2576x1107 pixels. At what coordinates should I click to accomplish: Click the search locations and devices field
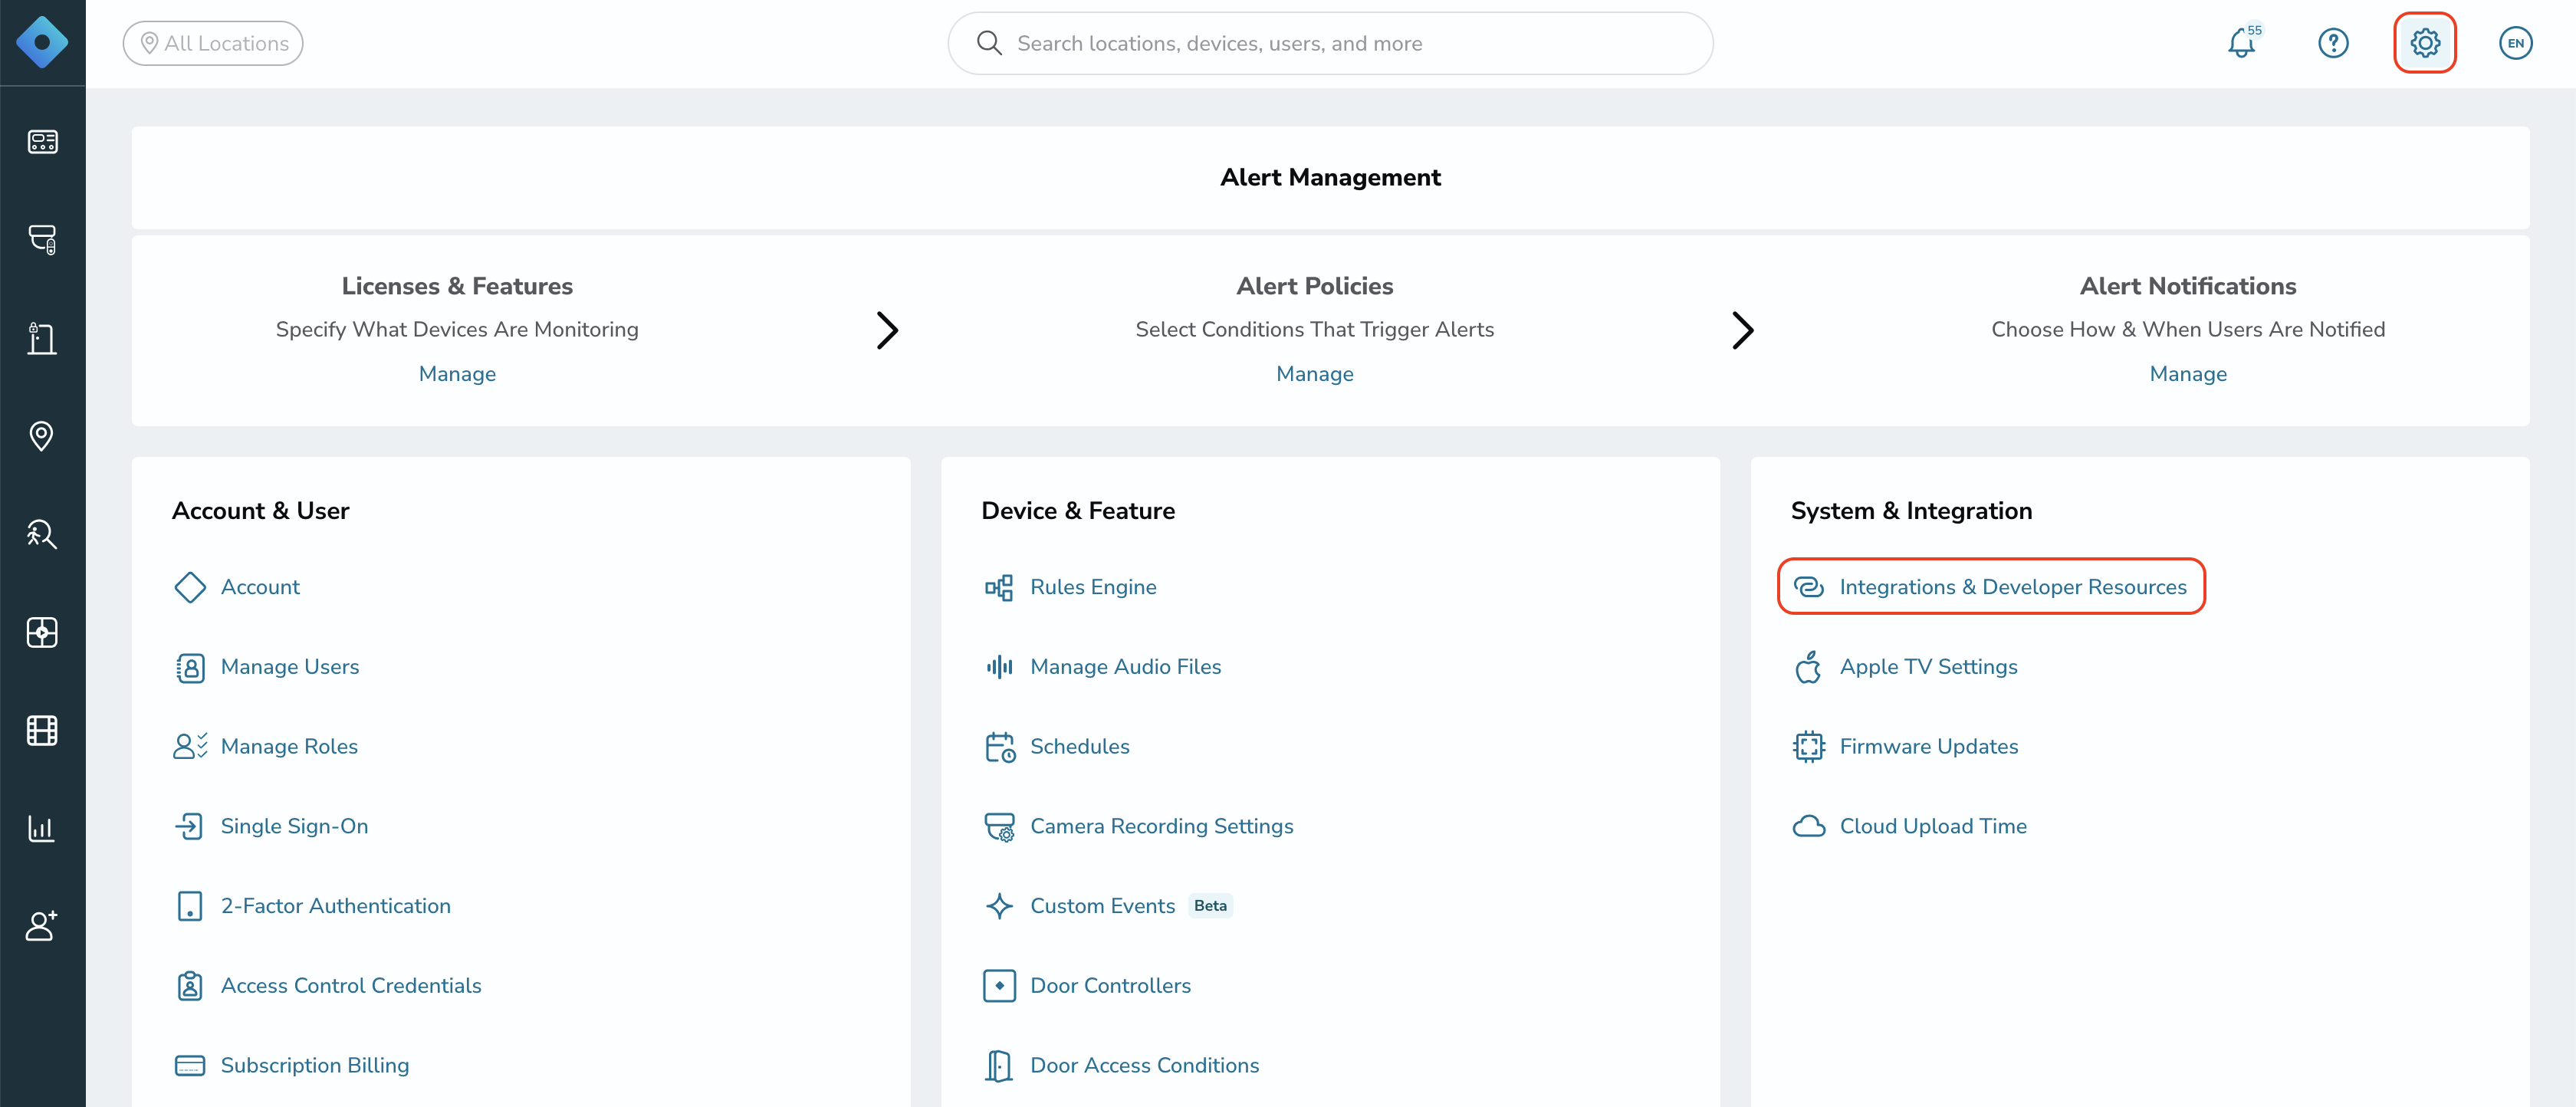tap(1330, 43)
